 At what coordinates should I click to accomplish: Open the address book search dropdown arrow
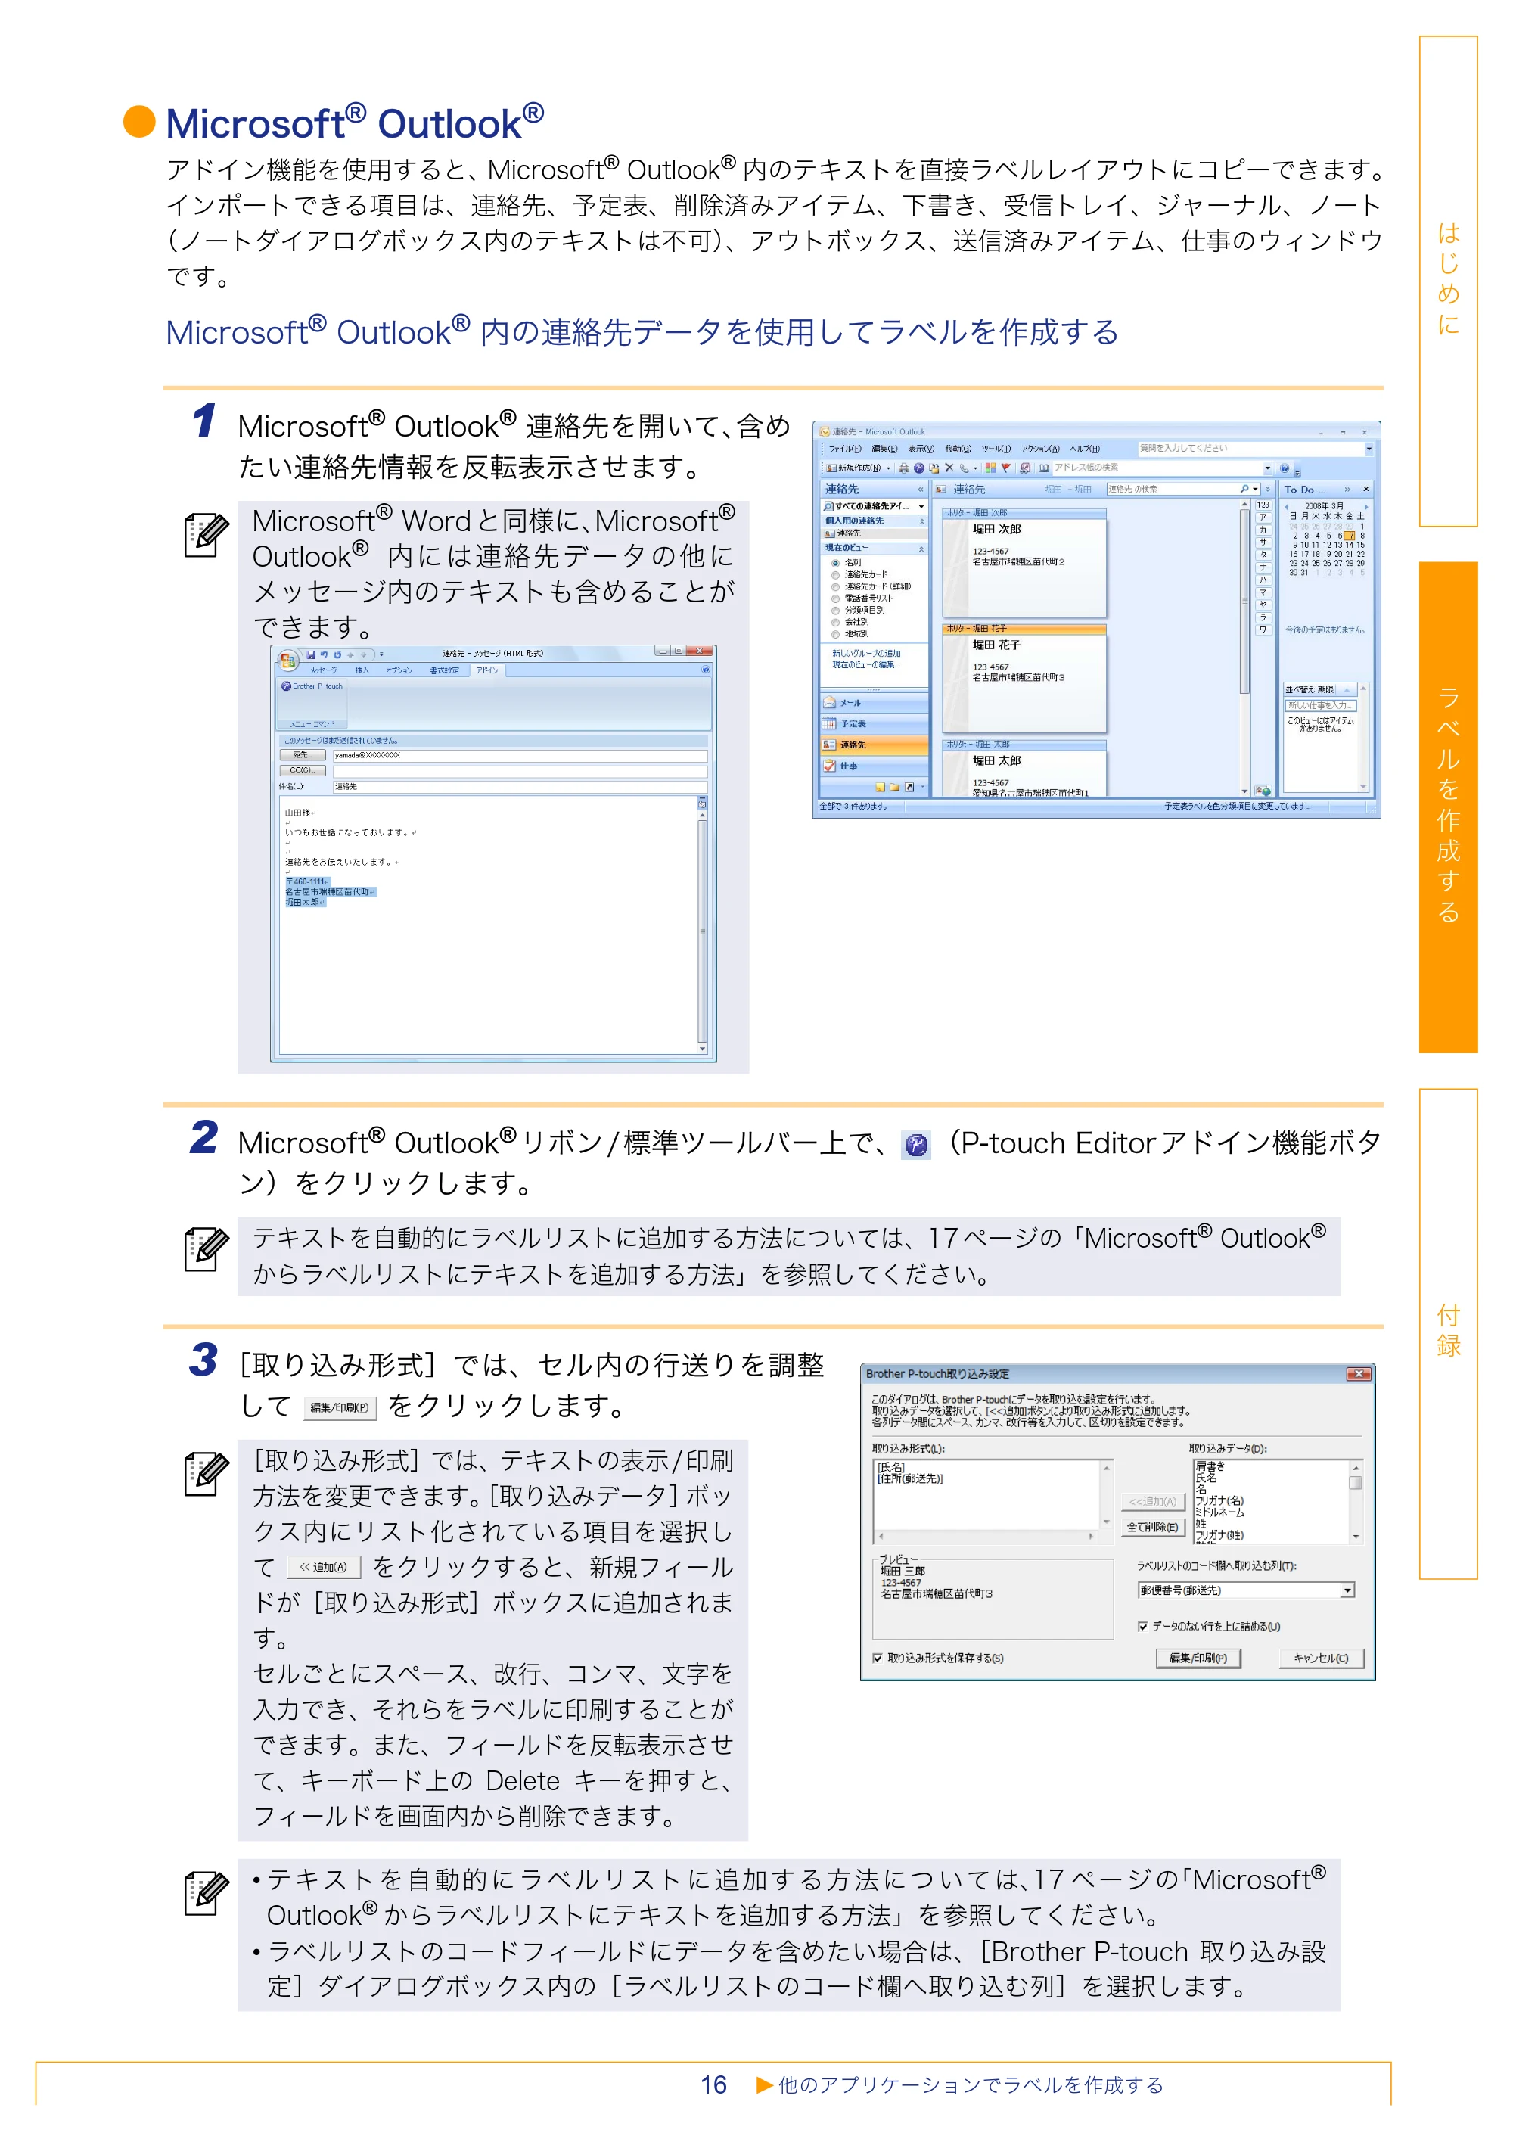(x=1266, y=468)
